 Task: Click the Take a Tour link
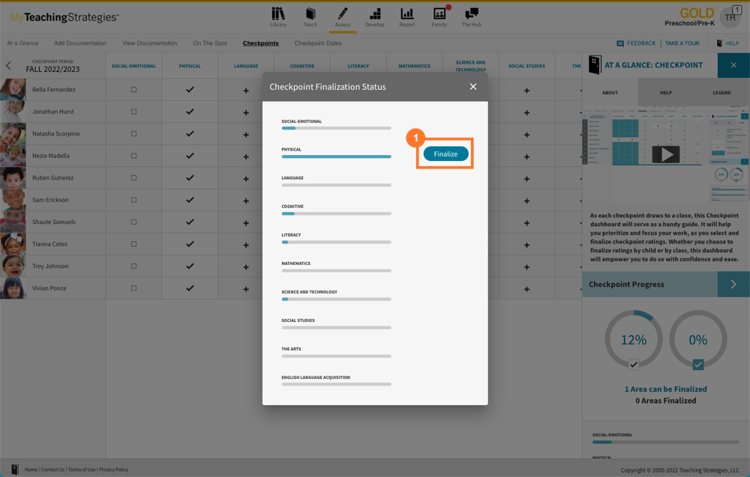[x=682, y=43]
